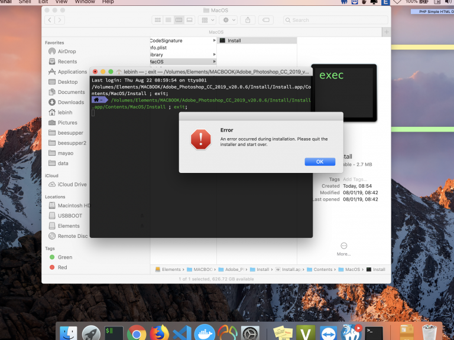Open the View menu in menu bar
Image resolution: width=454 pixels, height=340 pixels.
point(61,2)
